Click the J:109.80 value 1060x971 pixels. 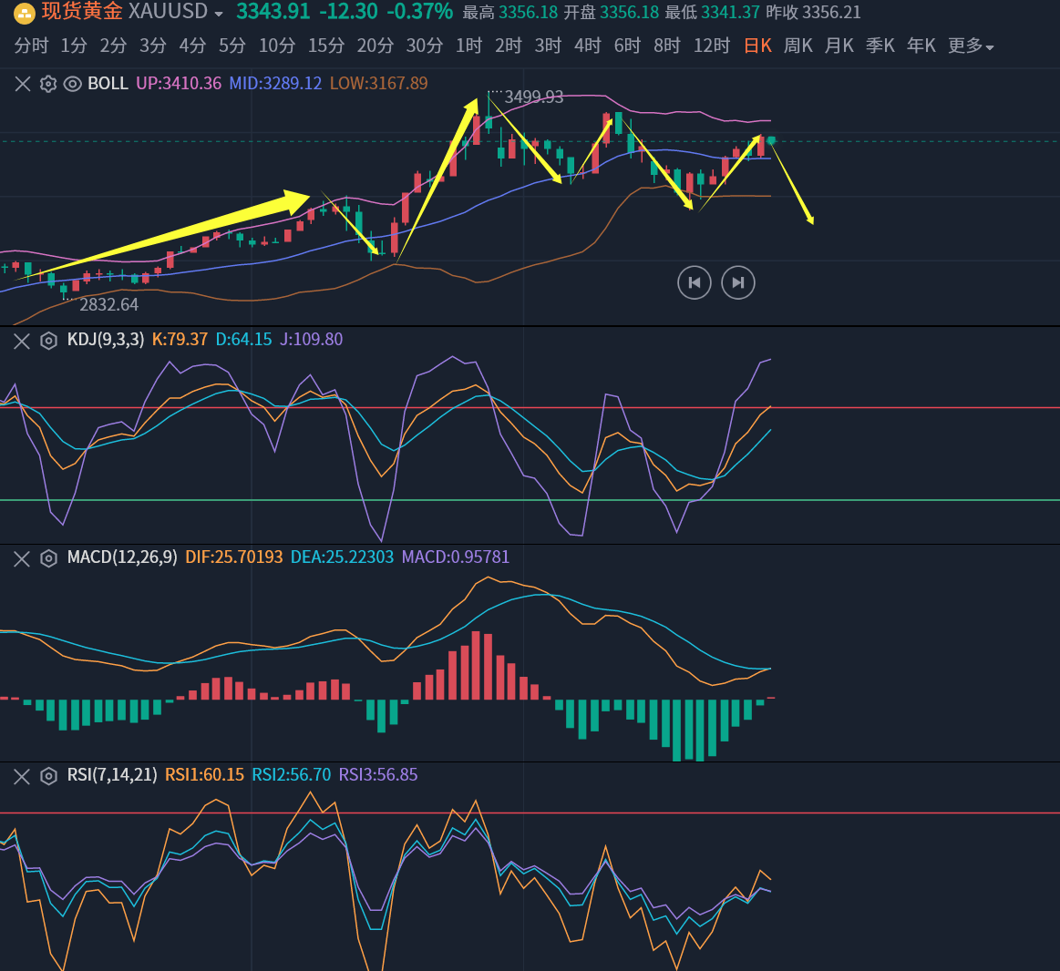click(x=311, y=340)
